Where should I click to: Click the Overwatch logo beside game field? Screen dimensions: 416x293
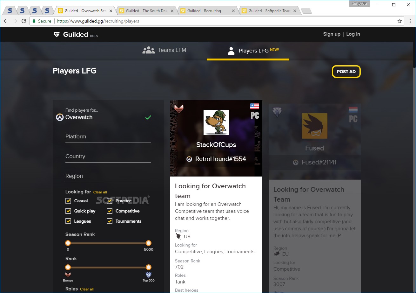60,117
